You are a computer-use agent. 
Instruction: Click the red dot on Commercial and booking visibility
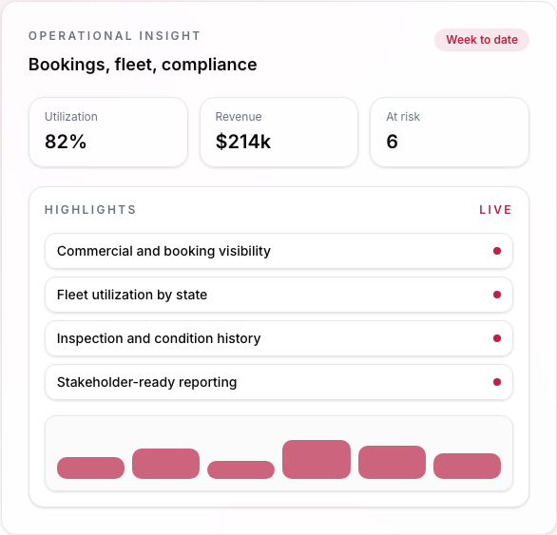(497, 251)
